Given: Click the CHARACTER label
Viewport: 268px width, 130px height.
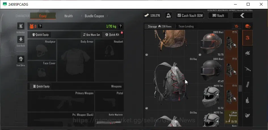Looking at the screenshot, I should point(23,16).
